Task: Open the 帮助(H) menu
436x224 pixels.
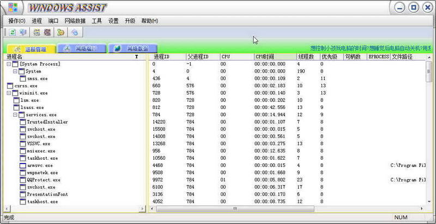Action: click(149, 21)
